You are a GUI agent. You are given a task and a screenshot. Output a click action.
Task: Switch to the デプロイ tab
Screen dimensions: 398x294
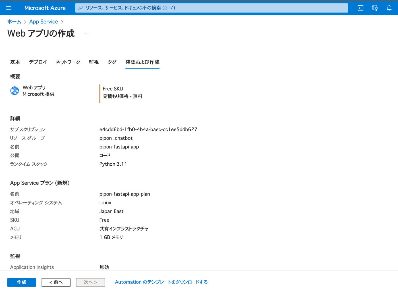pyautogui.click(x=38, y=62)
